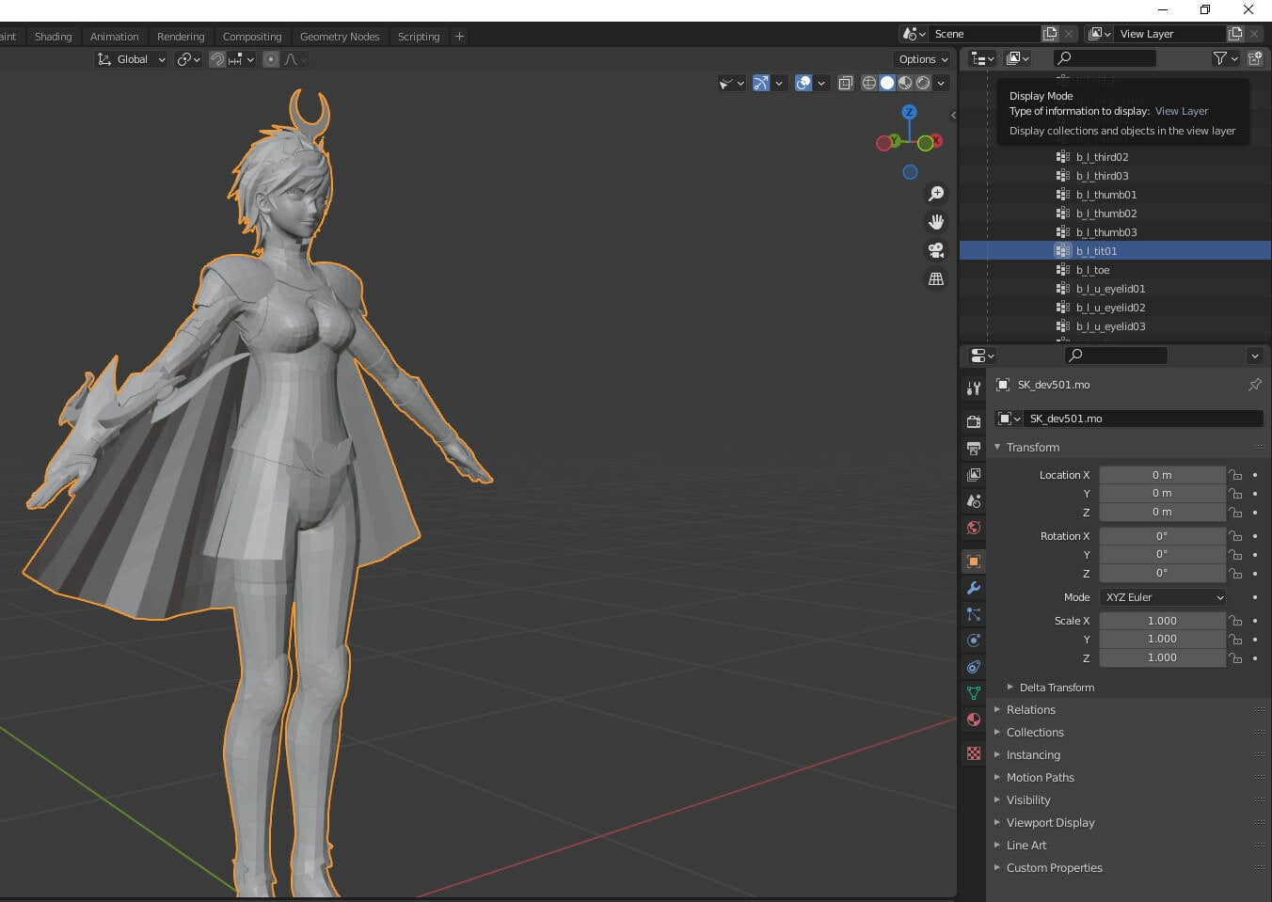Toggle the Snap magnet button

[217, 59]
